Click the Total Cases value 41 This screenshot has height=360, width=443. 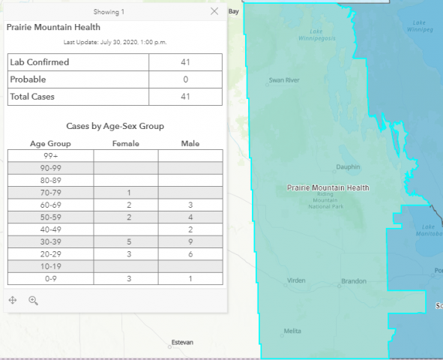(x=185, y=97)
